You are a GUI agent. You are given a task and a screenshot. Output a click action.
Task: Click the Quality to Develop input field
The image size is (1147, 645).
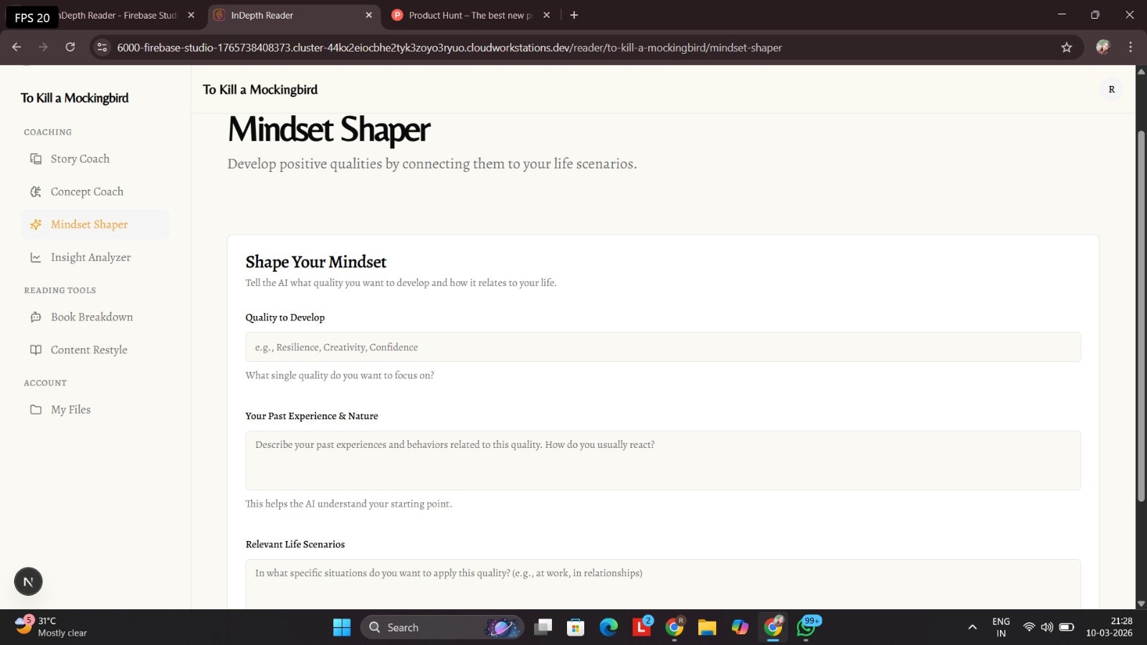click(x=662, y=347)
